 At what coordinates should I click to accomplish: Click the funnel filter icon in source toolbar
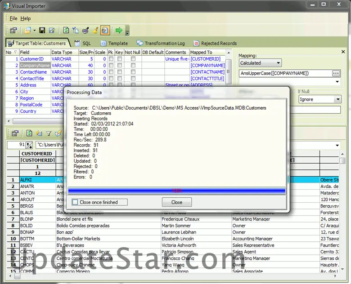(49, 133)
